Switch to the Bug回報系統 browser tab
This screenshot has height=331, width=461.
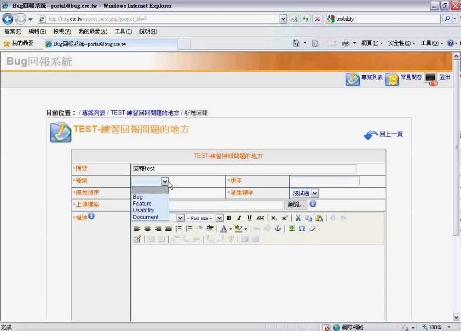coord(110,44)
